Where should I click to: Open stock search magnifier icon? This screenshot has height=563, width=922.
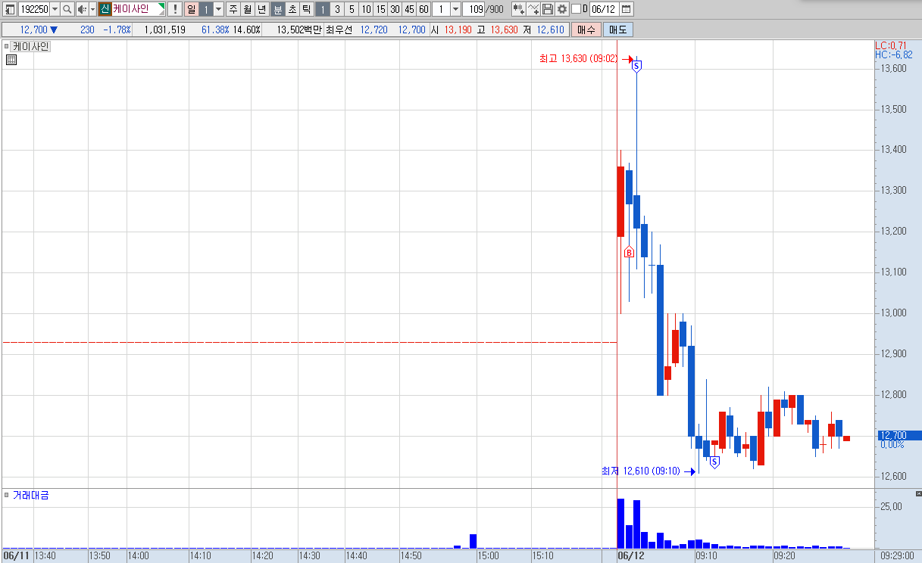[67, 9]
